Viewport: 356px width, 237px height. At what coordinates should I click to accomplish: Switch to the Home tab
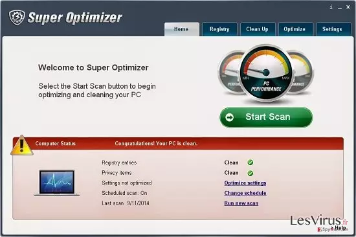pos(182,29)
